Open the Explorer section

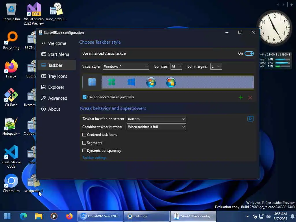pyautogui.click(x=57, y=87)
